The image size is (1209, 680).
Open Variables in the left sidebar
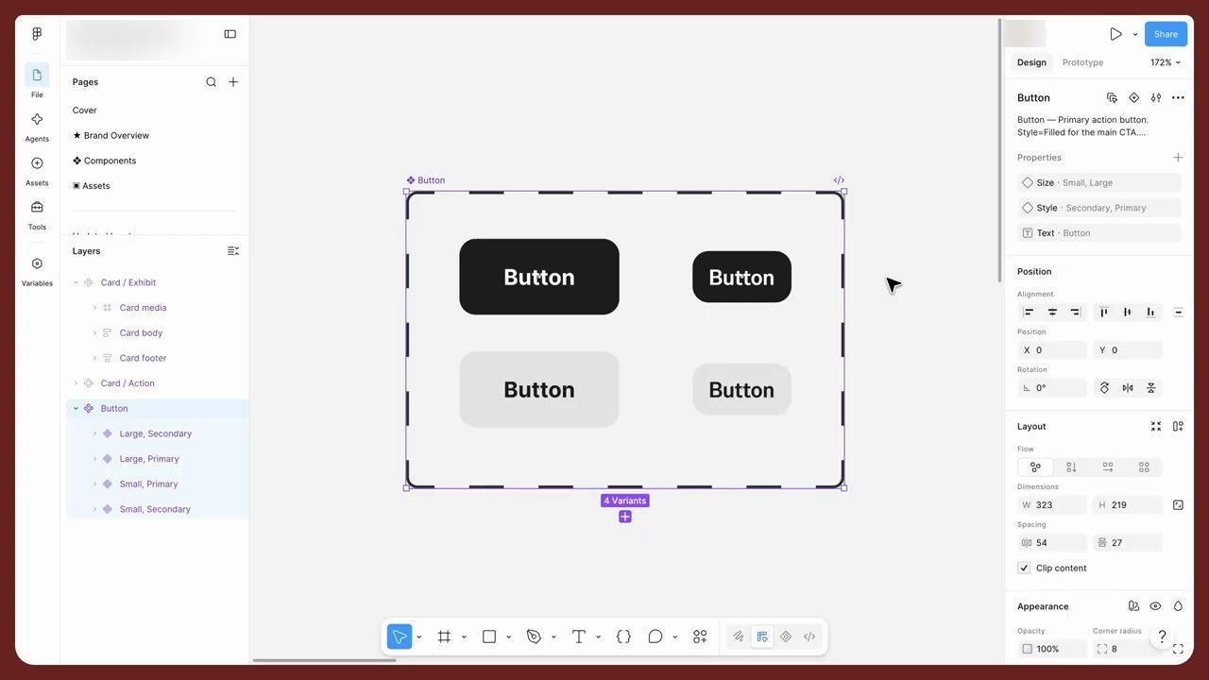[37, 270]
